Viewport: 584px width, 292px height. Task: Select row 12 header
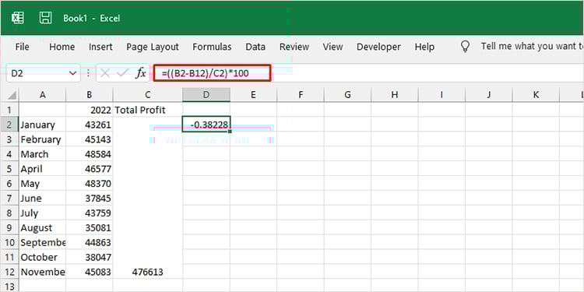click(x=9, y=273)
